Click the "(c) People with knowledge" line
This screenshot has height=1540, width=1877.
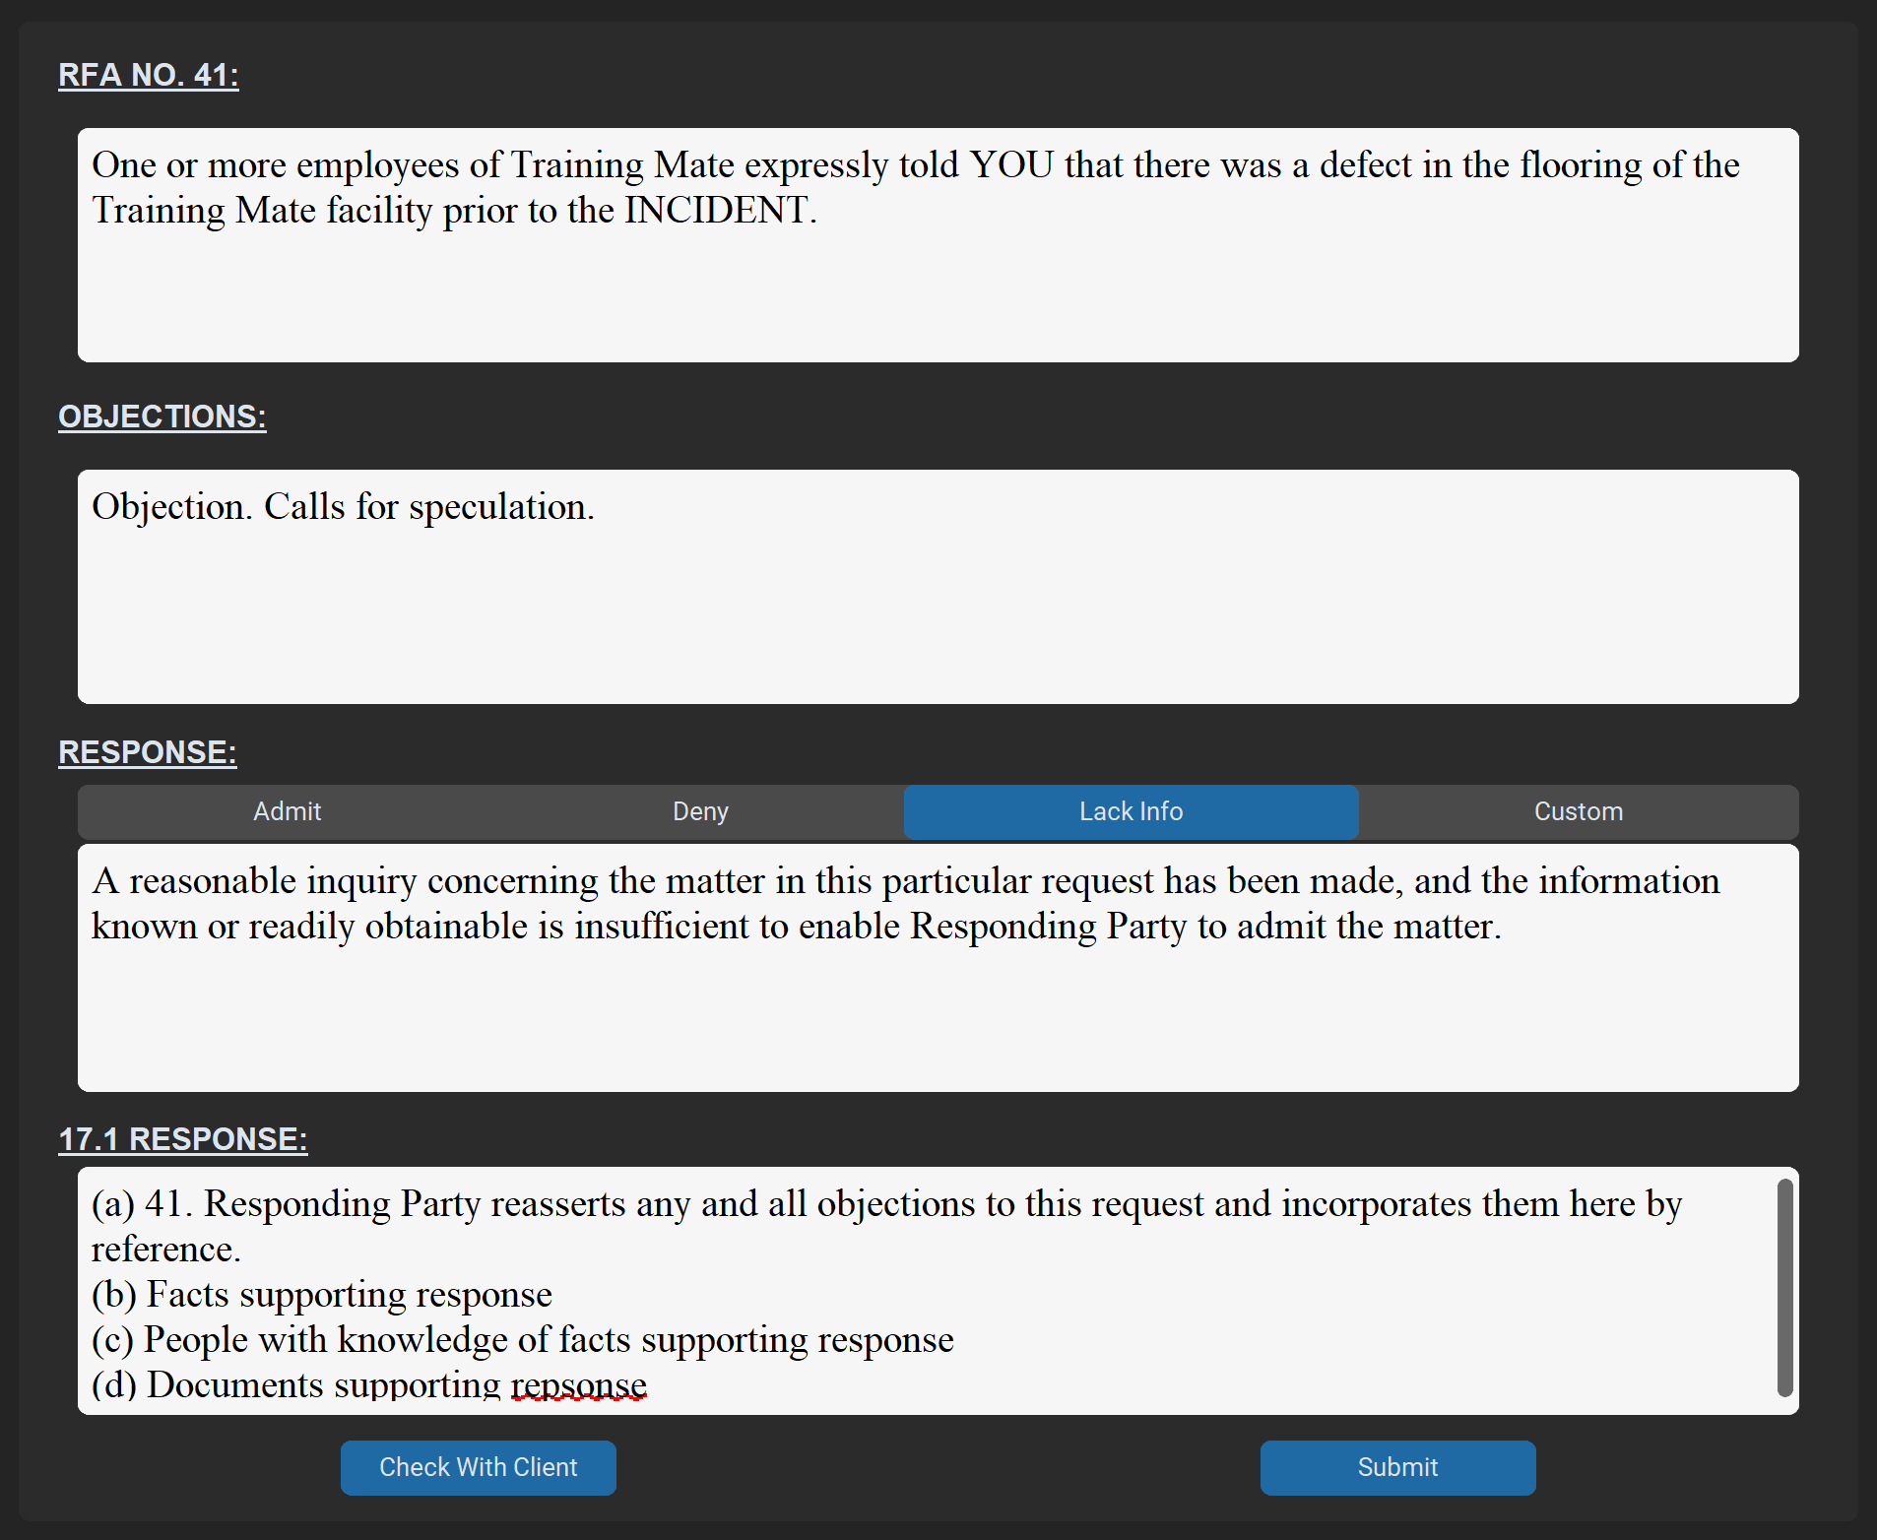click(523, 1340)
